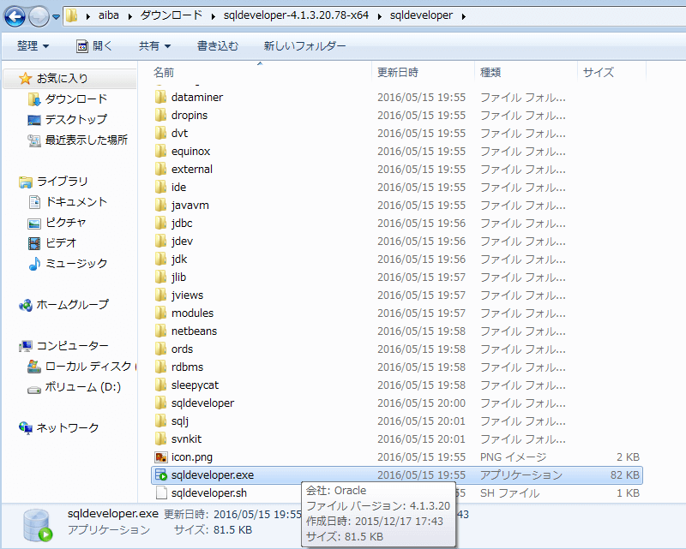Open recent locations dropdown beside forward arrow
Viewport: 686px width, 549px height.
click(56, 17)
